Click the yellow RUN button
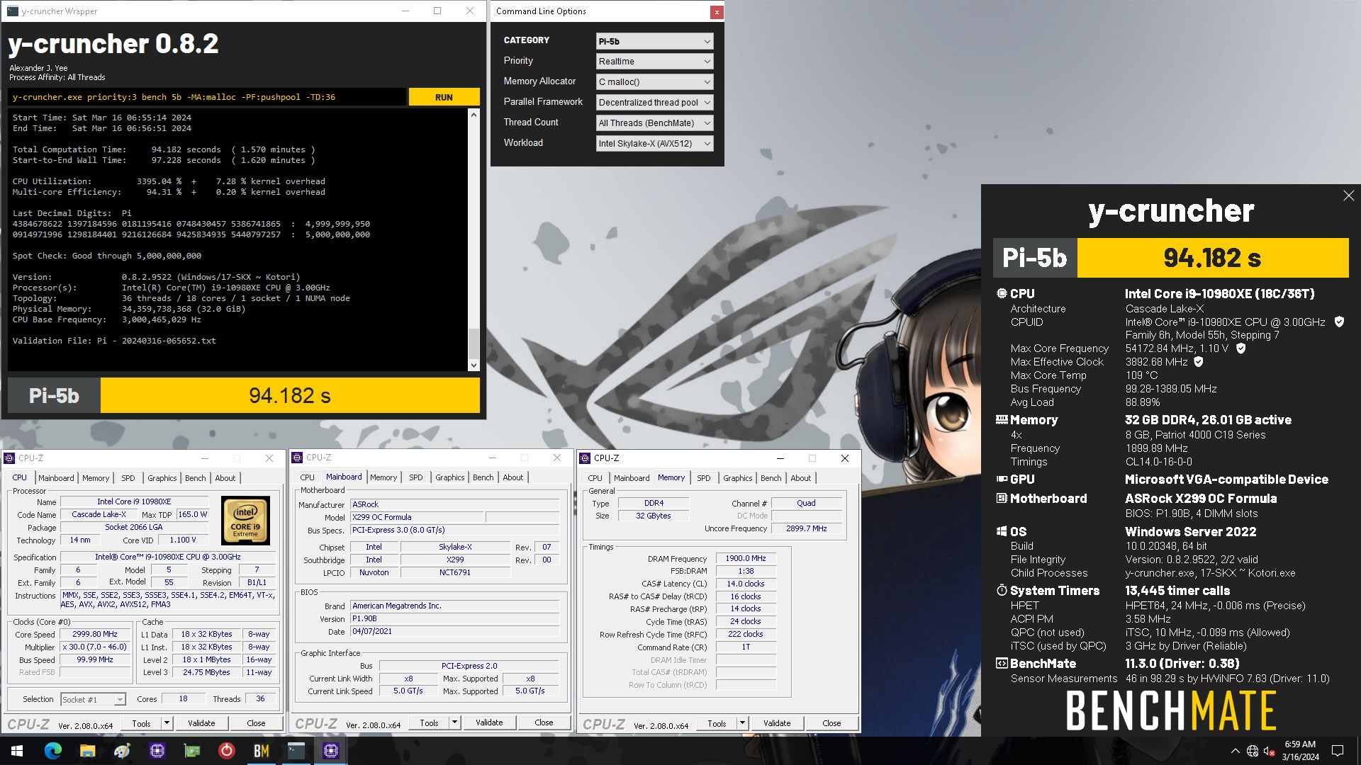 [444, 97]
